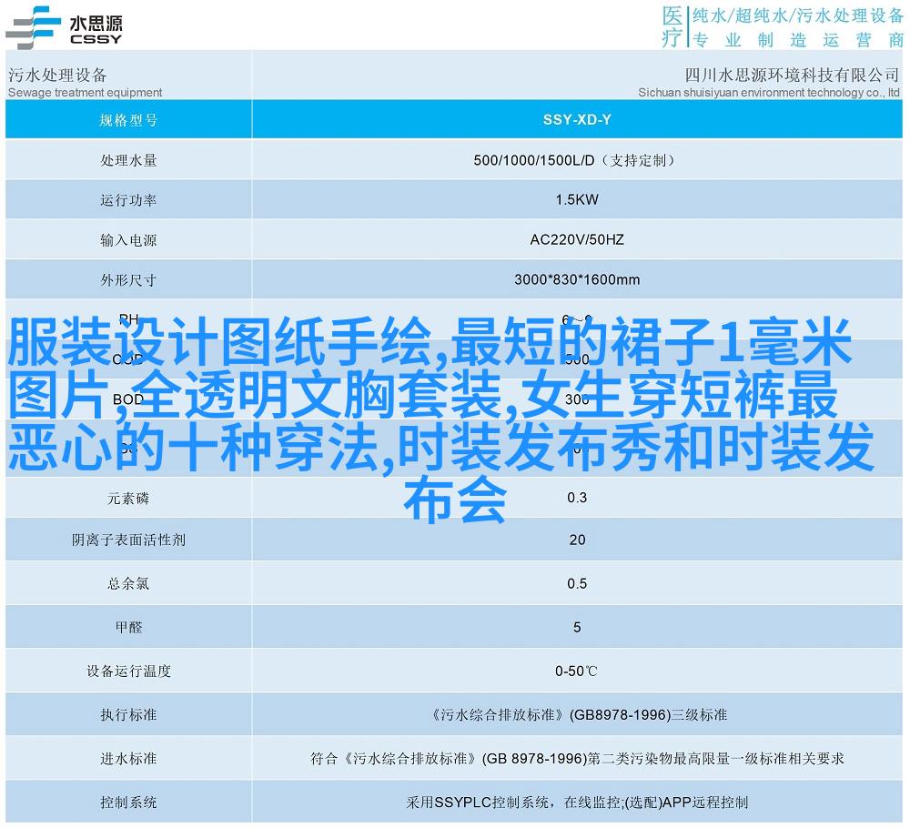
Task: Click the 控制系统 row label
Action: (x=128, y=803)
